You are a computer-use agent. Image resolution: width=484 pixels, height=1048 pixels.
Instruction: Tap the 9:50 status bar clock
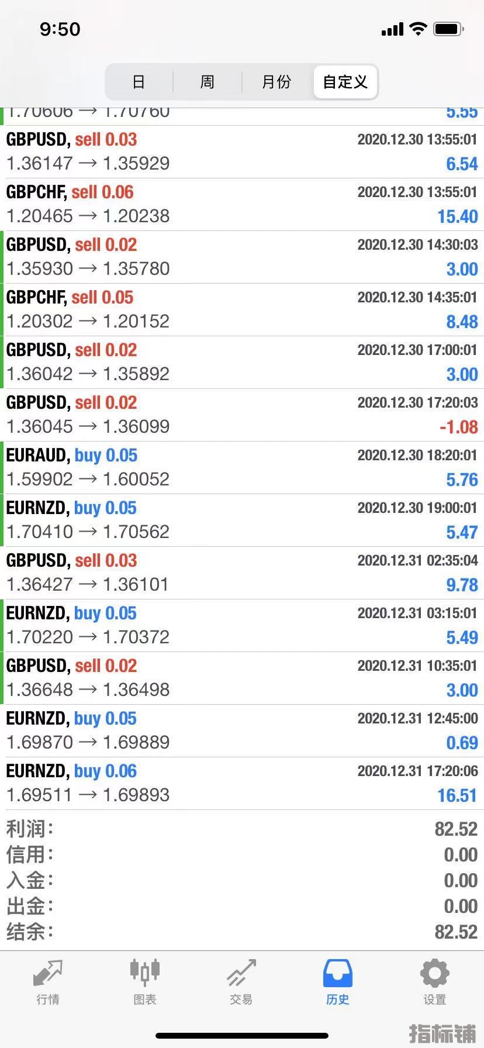(x=60, y=29)
